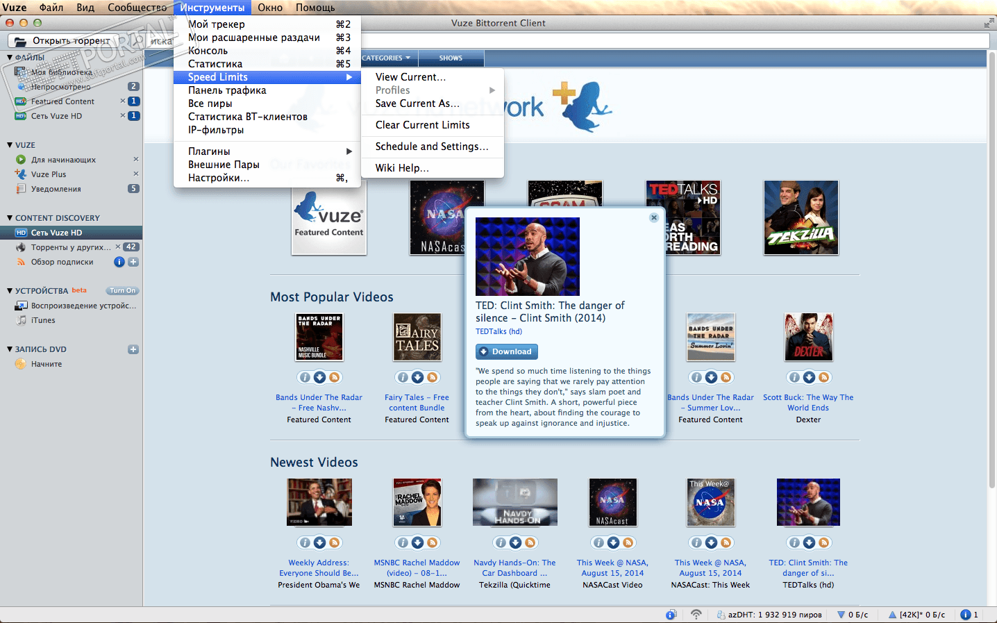Collapse the ФАЙЛЫ sidebar section
The image size is (997, 623).
point(10,58)
